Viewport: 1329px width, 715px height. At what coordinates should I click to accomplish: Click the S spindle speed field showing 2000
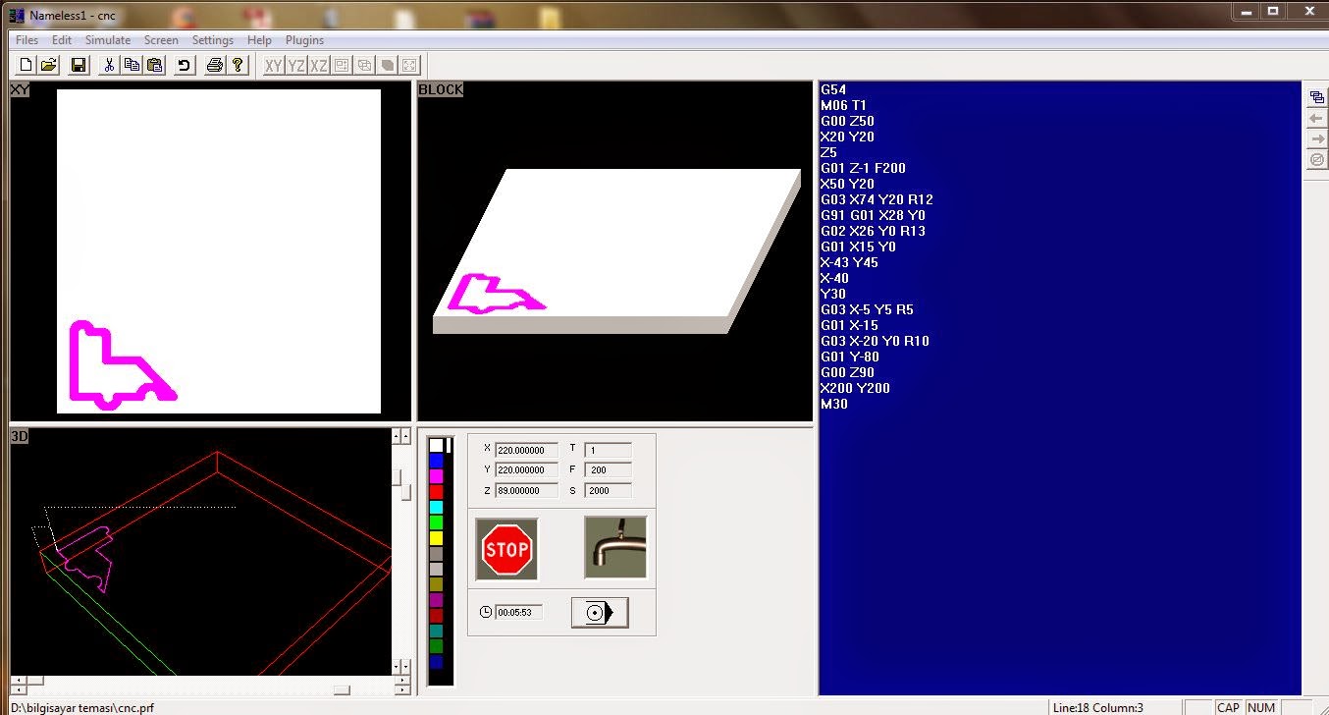point(608,491)
